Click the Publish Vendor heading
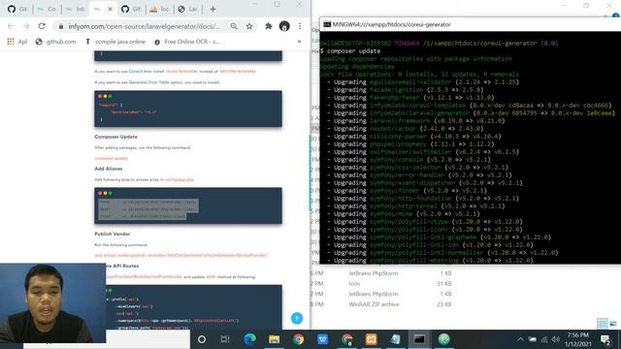The height and width of the screenshot is (349, 621). [113, 234]
